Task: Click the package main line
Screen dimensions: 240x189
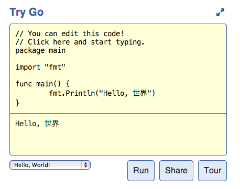Action: click(x=40, y=50)
